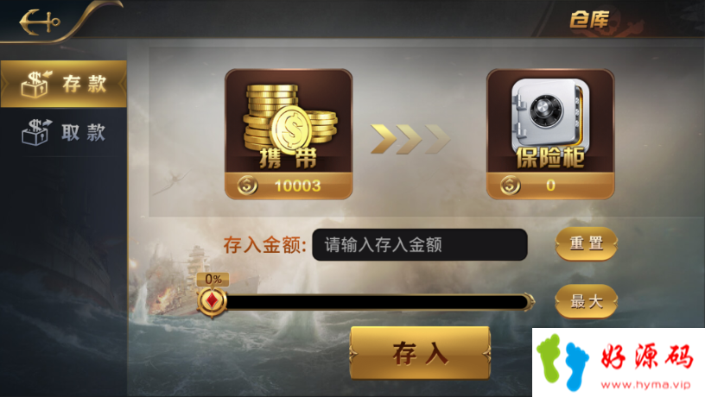Click the coin icon beside safe balance 0
The width and height of the screenshot is (705, 397).
pos(510,185)
